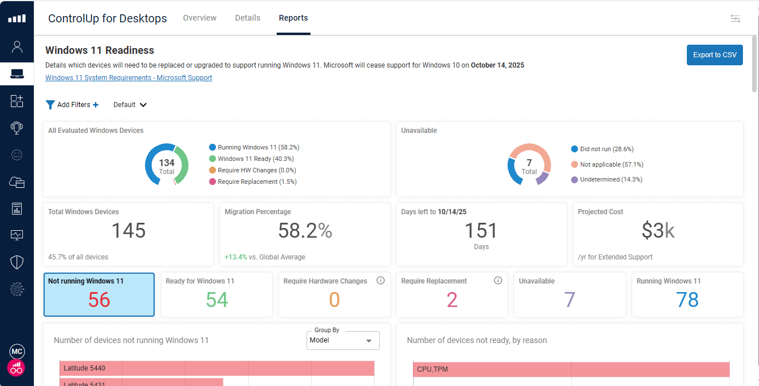
Task: Open the shield security icon in sidebar
Action: pos(17,262)
